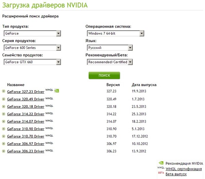
Task: Open the GeForce 306.23 Driver link
Action: pos(26,151)
